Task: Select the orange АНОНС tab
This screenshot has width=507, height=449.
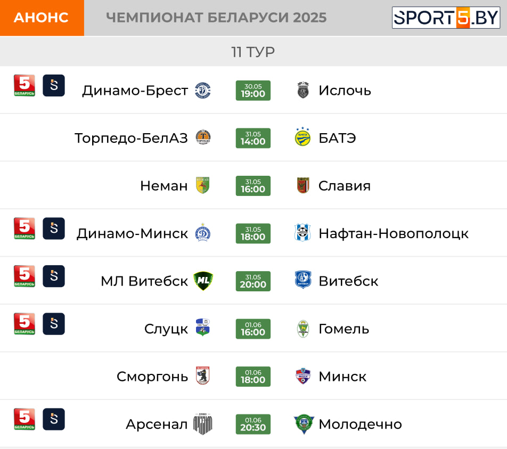Action: click(x=42, y=18)
